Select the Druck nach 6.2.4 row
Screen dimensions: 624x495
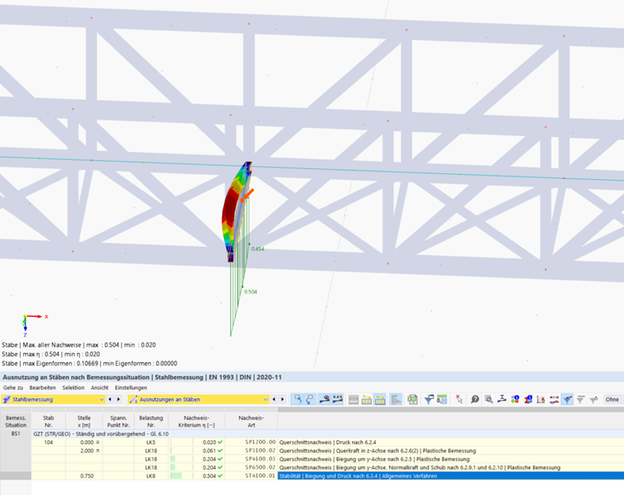328,442
